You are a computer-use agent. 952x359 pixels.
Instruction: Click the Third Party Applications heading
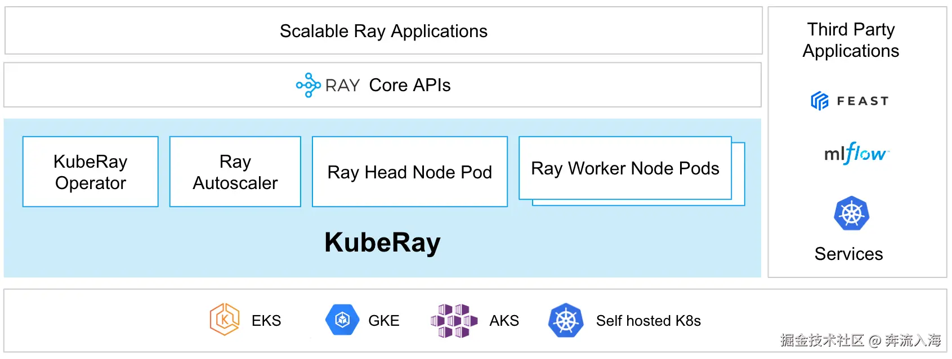point(851,40)
